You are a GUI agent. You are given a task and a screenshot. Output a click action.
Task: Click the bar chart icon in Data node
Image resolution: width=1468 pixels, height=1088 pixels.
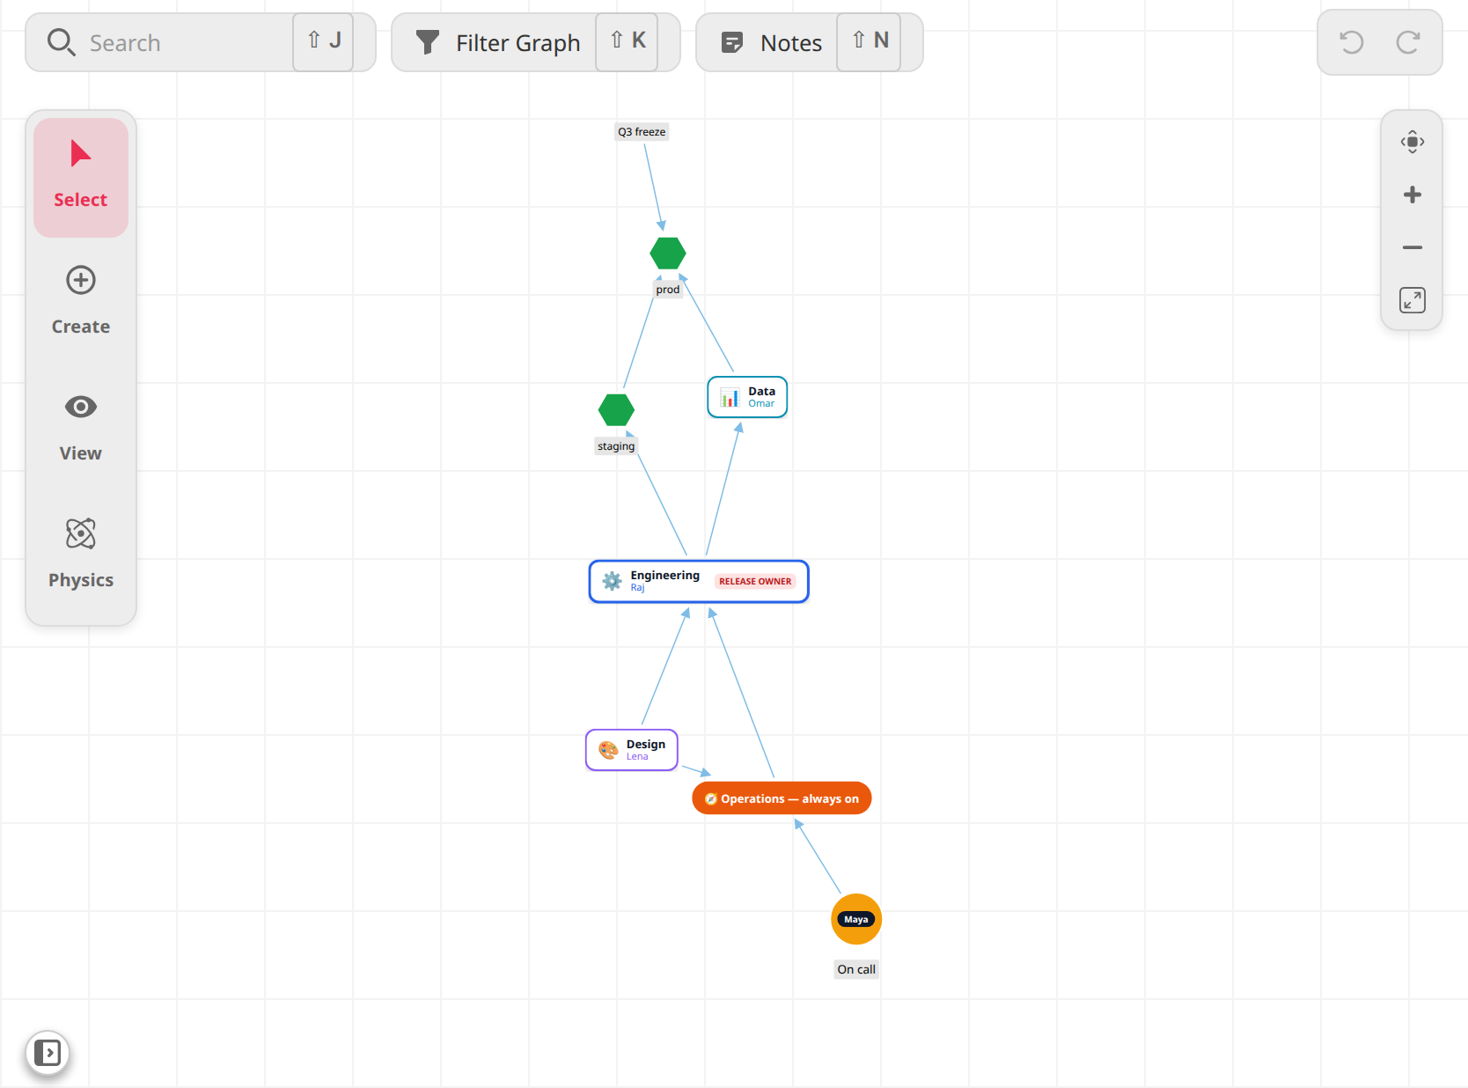coord(730,397)
